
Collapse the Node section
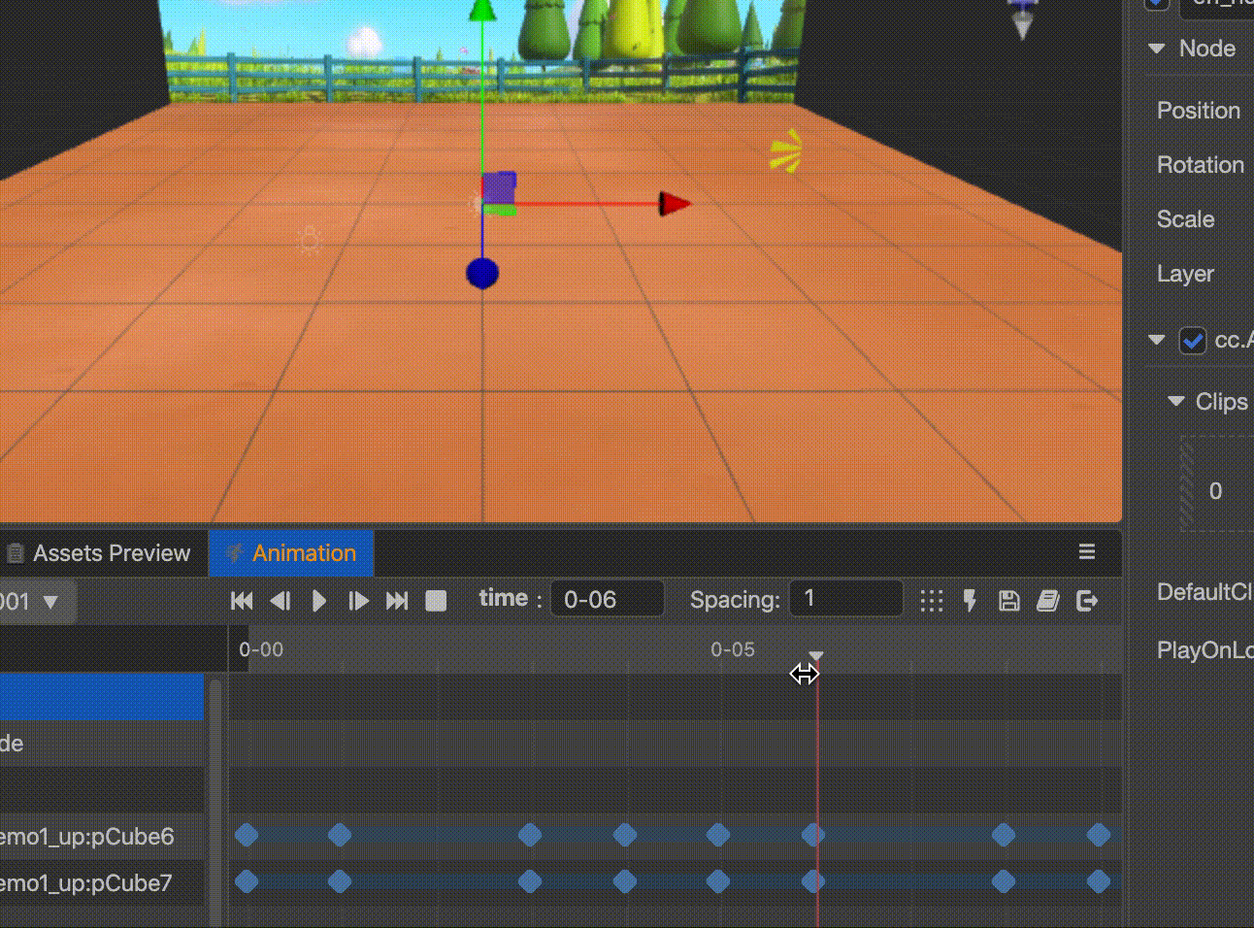(1156, 49)
